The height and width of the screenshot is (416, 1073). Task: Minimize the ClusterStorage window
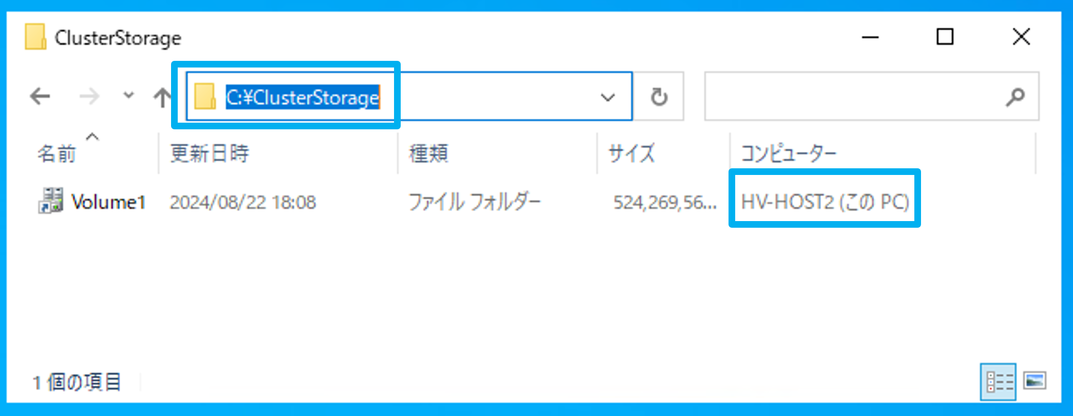pyautogui.click(x=870, y=37)
